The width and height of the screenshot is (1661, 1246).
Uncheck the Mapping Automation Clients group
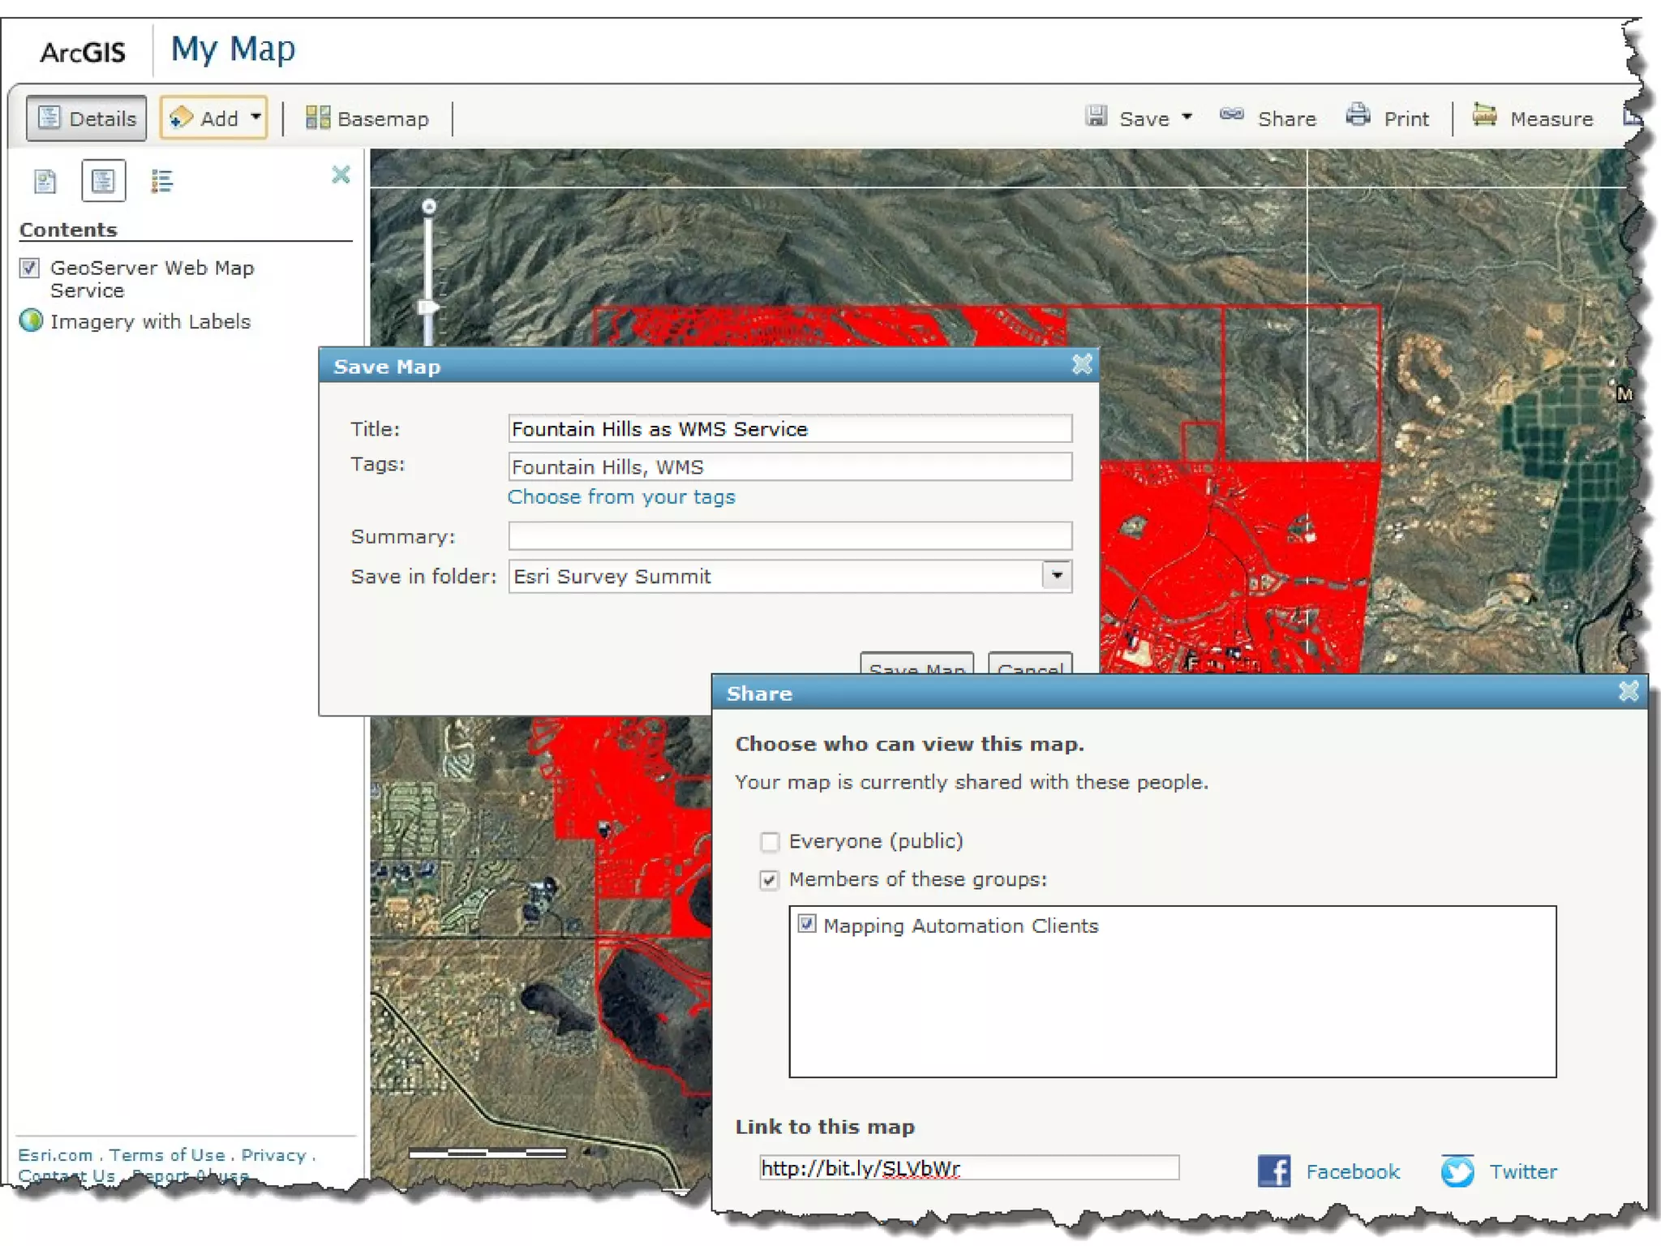(x=806, y=924)
